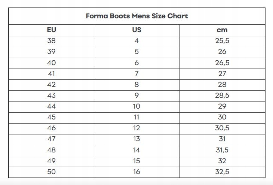Image resolution: width=273 pixels, height=185 pixels.
Task: Select the US size 16 cell
Action: point(136,172)
